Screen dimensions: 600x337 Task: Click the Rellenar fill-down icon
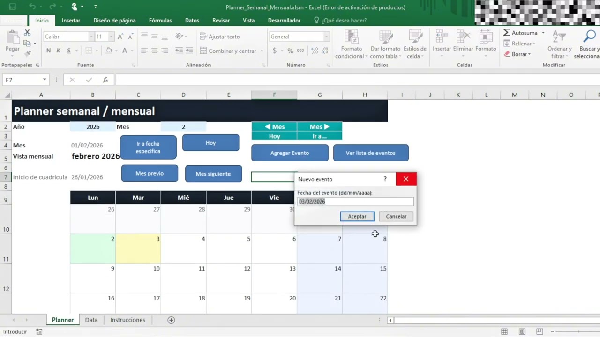(x=507, y=44)
